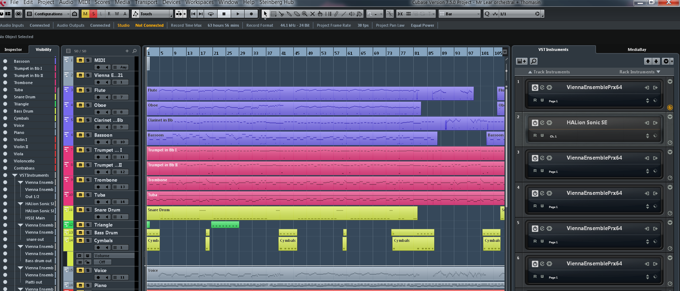Viewport: 680px width, 291px height.
Task: Toggle HALion Sonic SE power button
Action: (x=535, y=123)
